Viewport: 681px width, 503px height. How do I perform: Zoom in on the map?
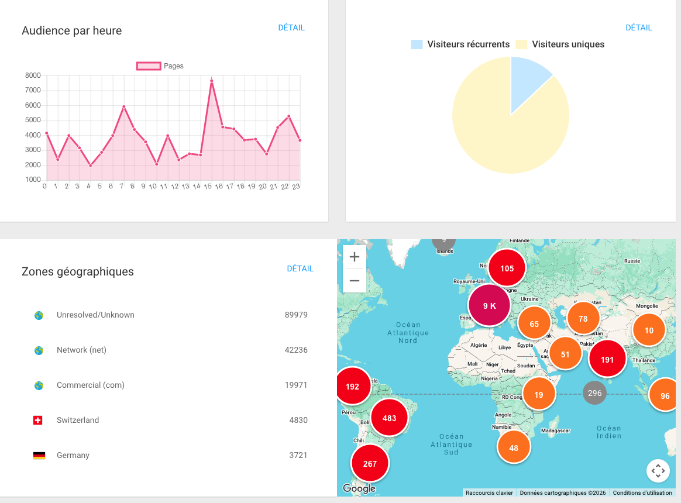tap(355, 257)
